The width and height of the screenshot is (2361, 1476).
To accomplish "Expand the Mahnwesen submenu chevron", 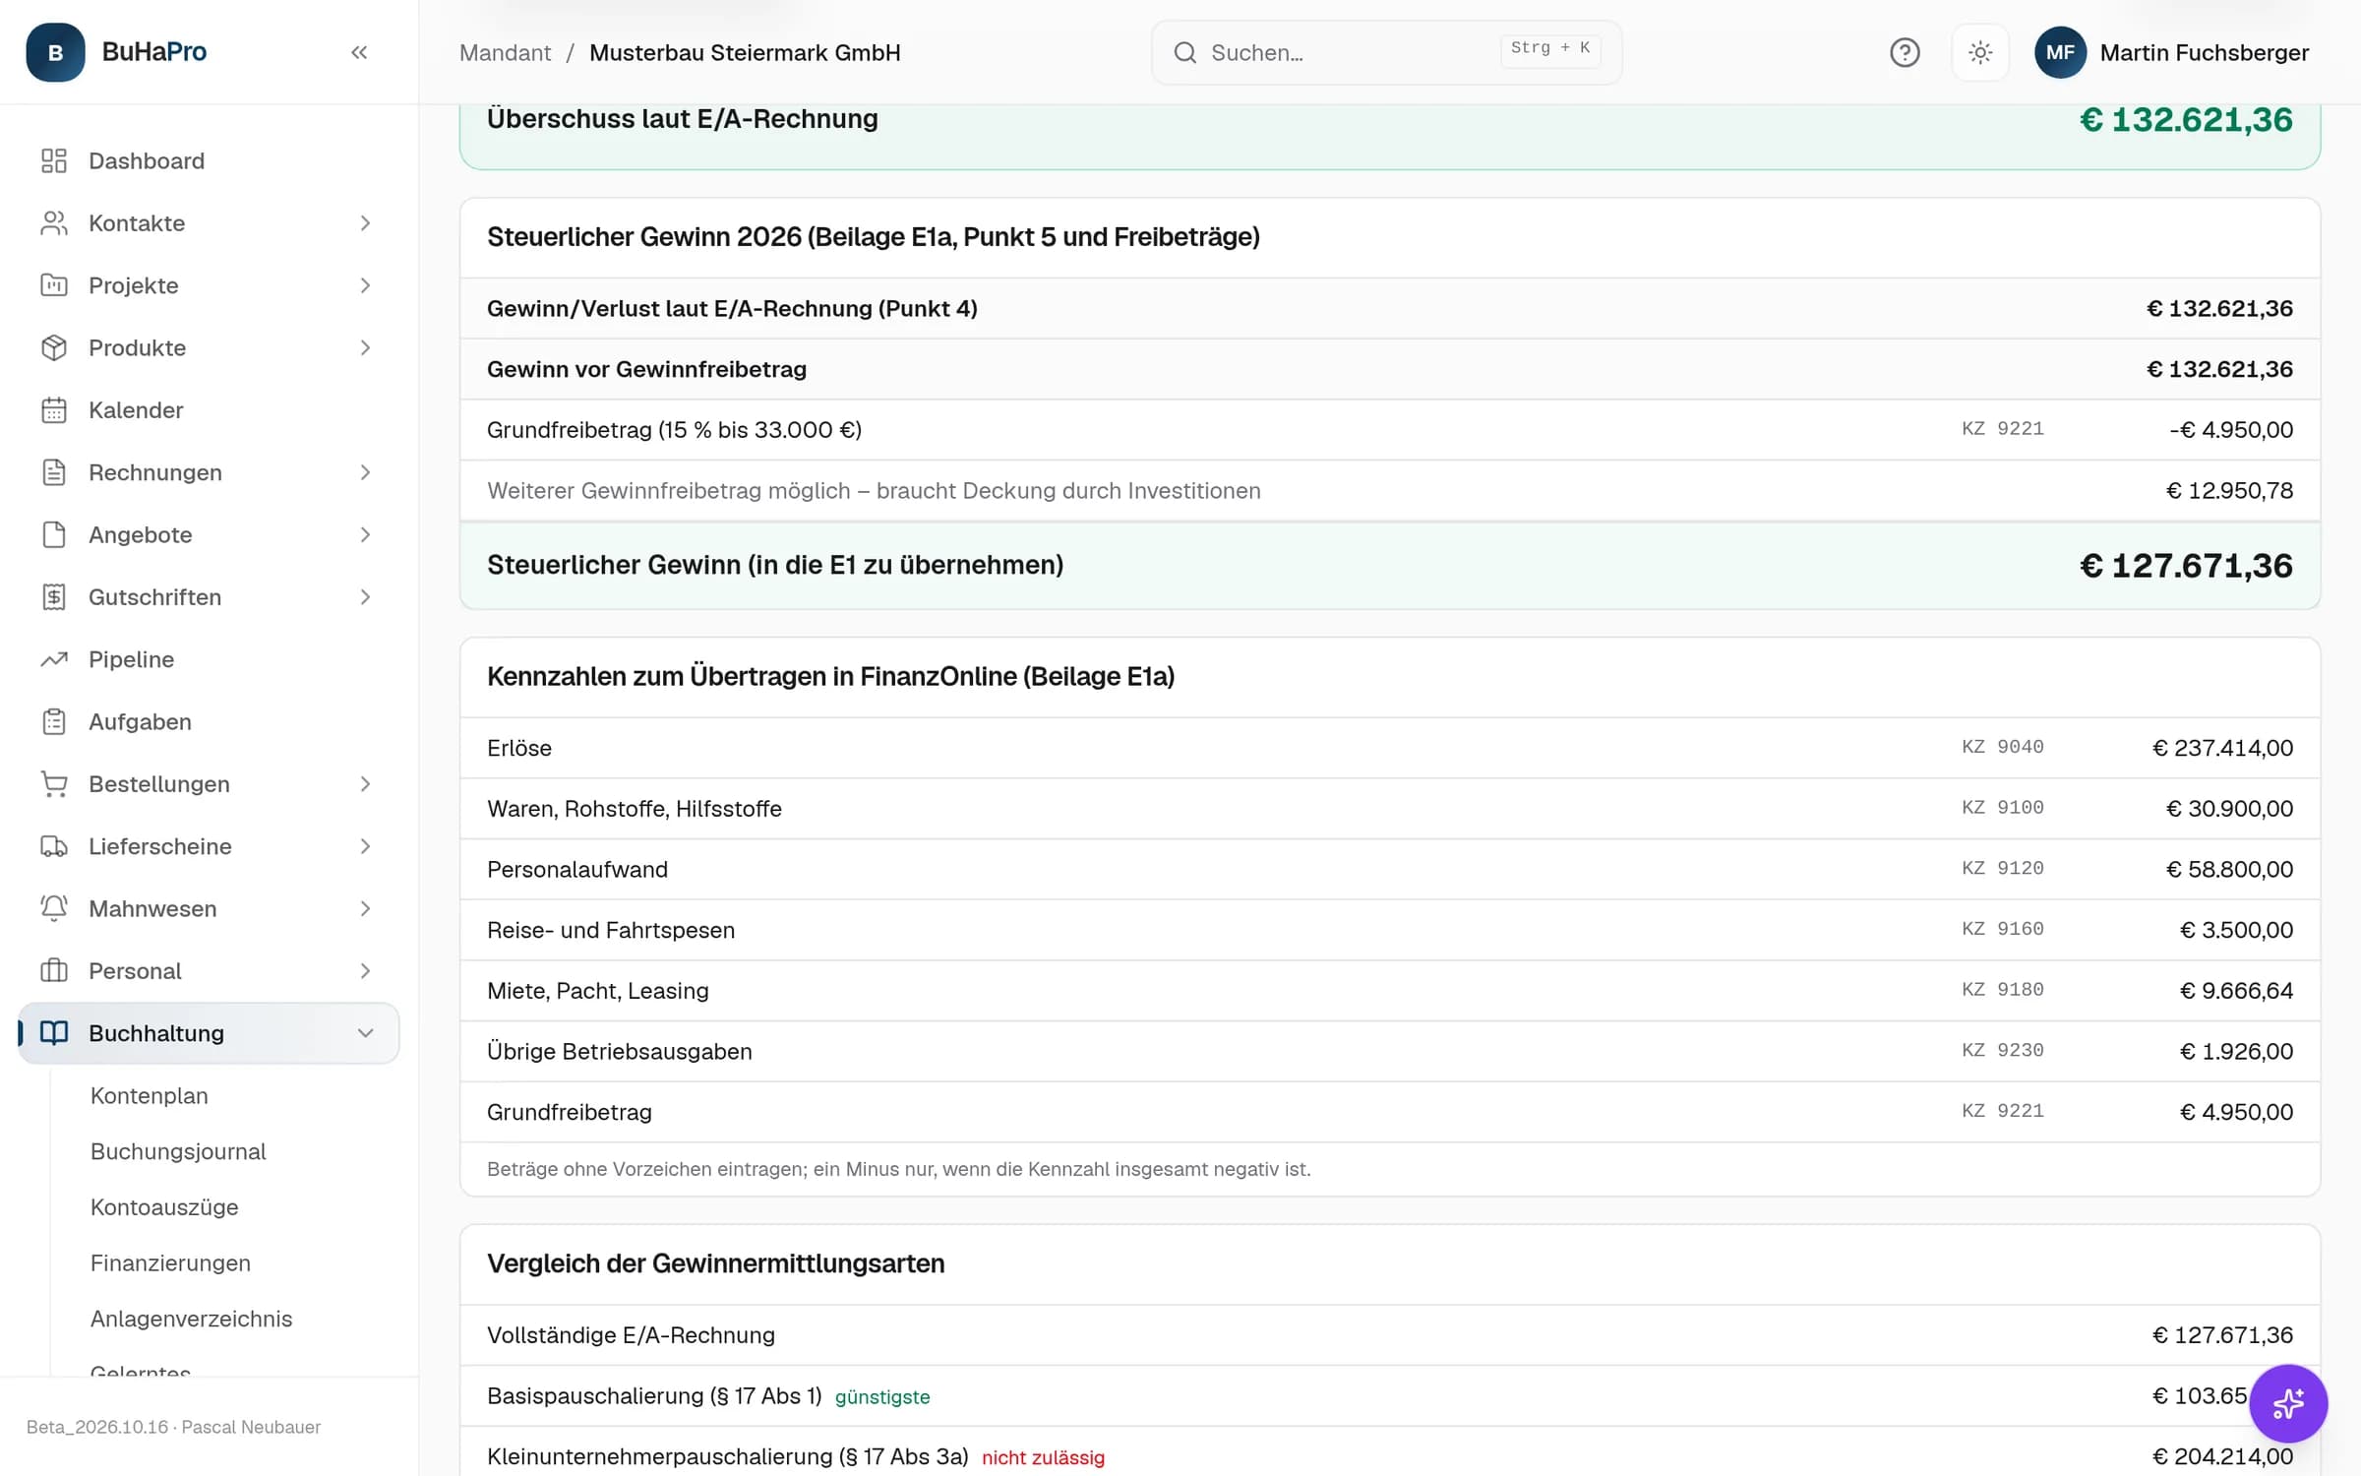I will tap(365, 908).
